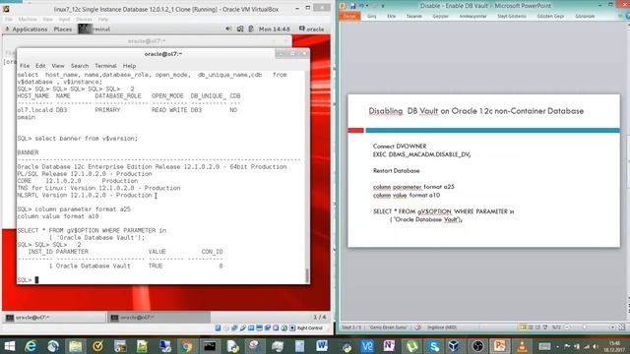
Task: Open the GNOME Applications menu
Action: [27, 29]
